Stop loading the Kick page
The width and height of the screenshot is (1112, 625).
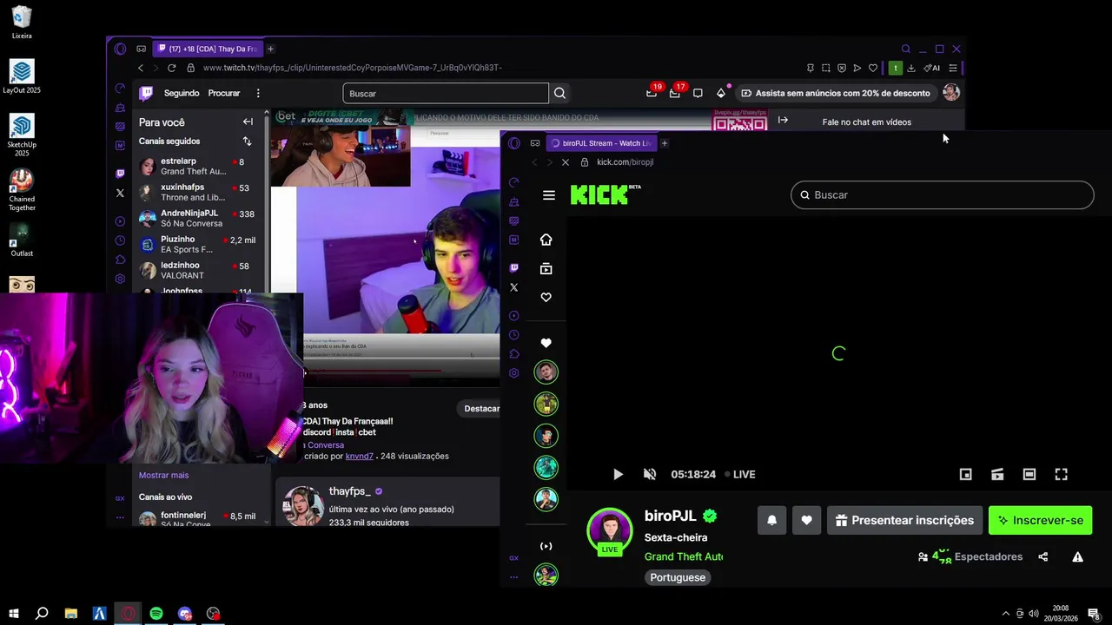(x=565, y=162)
